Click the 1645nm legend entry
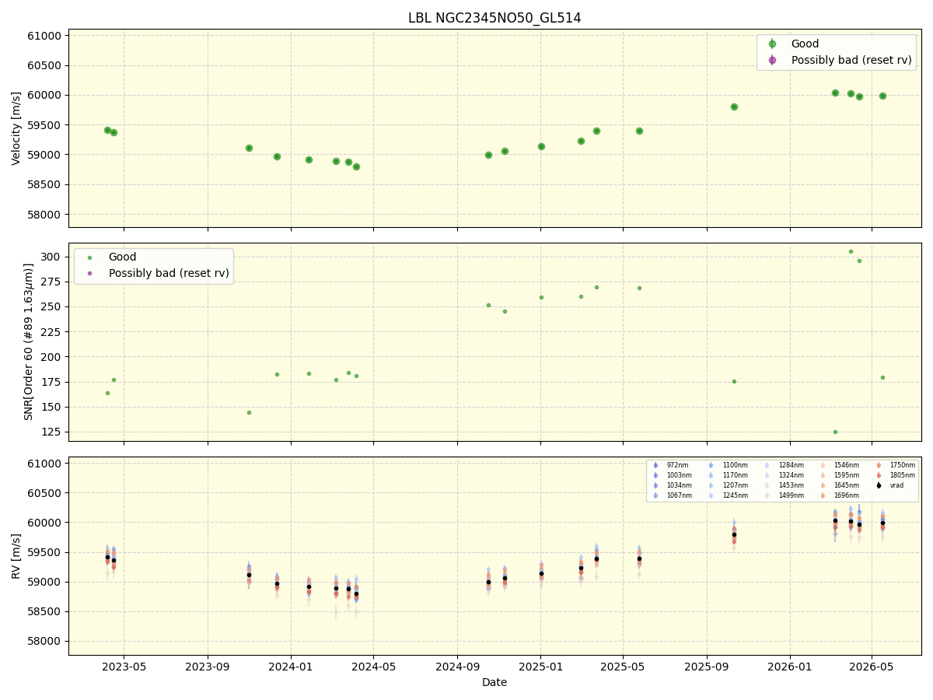The height and width of the screenshot is (700, 933). pyautogui.click(x=847, y=485)
